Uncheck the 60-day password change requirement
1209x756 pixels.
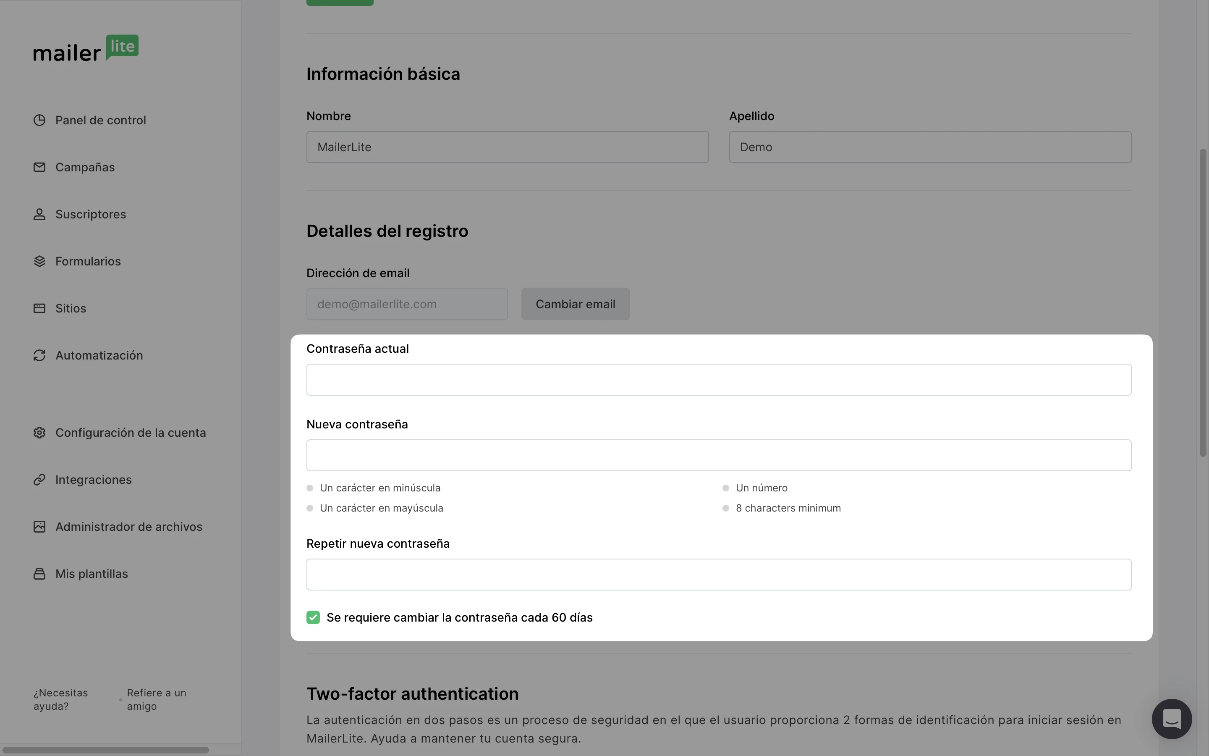313,618
